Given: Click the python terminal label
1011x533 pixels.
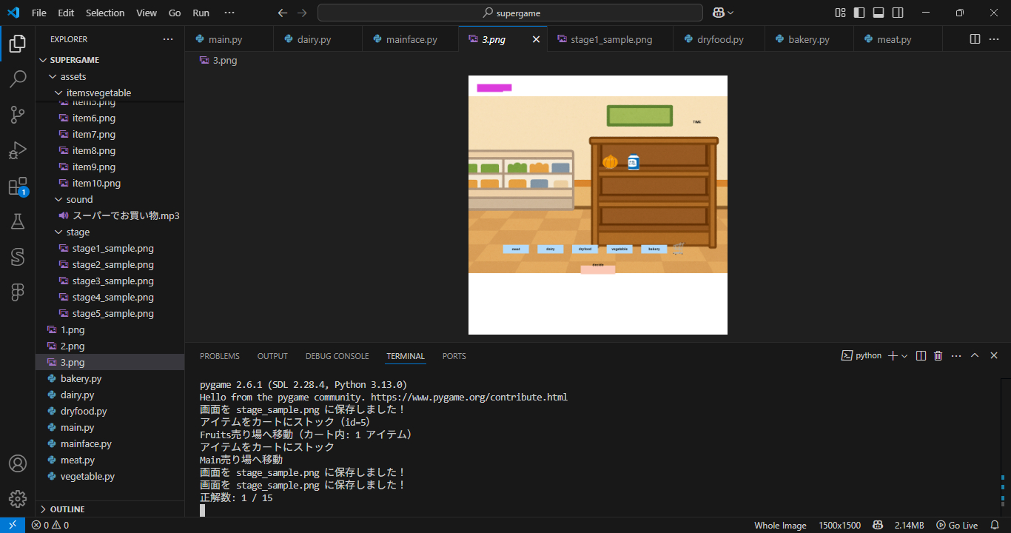Looking at the screenshot, I should click(x=861, y=356).
